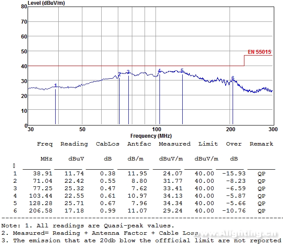
Task: Select frequency value 71.04
Action: click(42, 181)
